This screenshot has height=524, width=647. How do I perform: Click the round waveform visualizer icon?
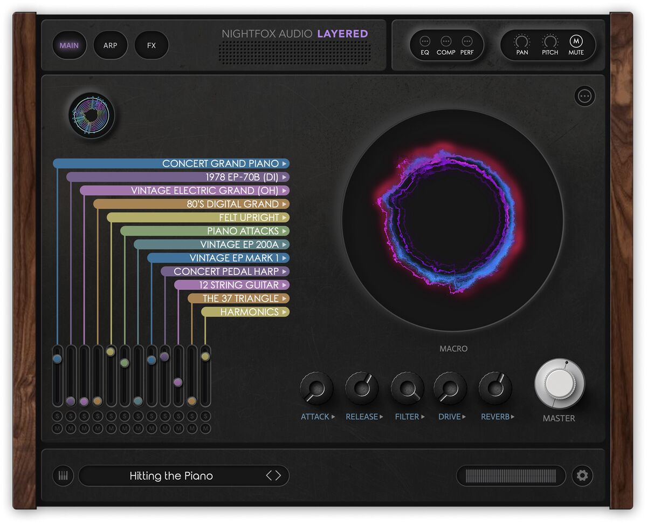(x=92, y=115)
